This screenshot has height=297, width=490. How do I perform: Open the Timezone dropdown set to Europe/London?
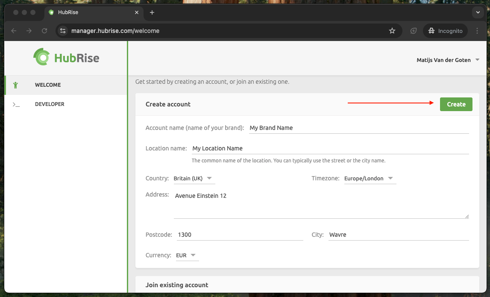[x=370, y=178]
